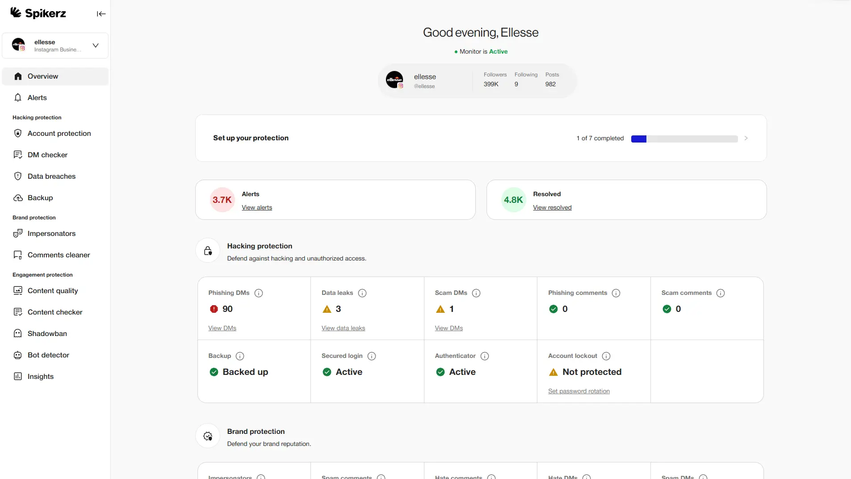Select Overview in the navigation

click(42, 76)
